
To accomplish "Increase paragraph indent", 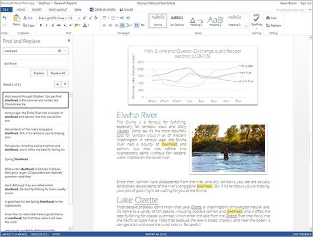I will click(128, 18).
